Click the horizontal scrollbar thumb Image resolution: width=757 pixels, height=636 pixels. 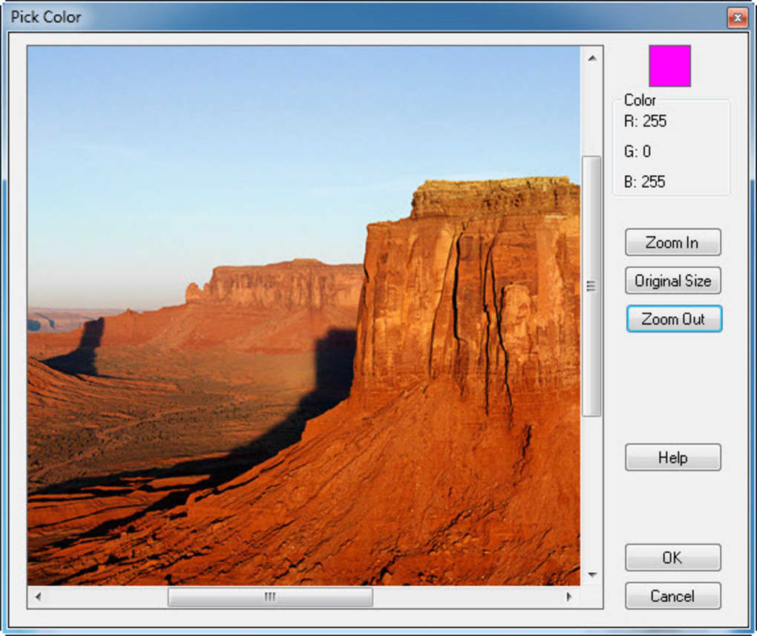click(x=269, y=596)
